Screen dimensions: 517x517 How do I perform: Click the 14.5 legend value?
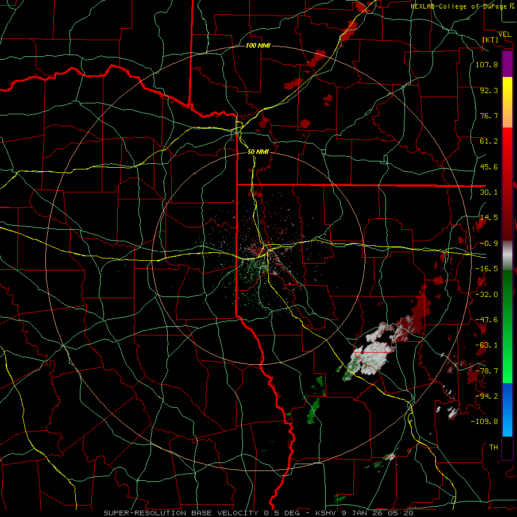coord(489,218)
